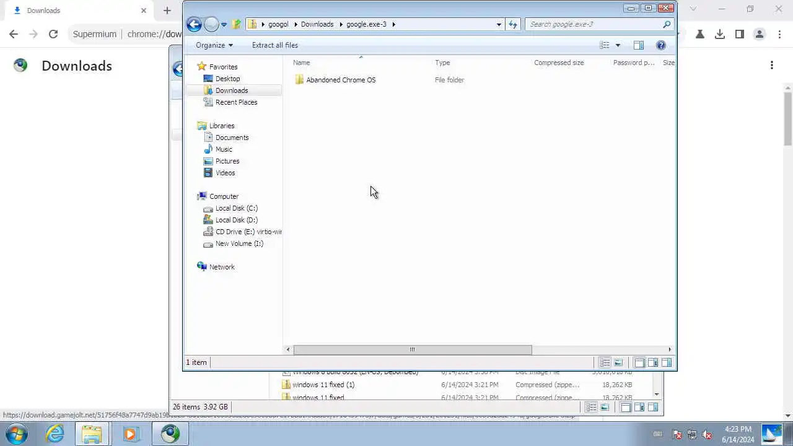Open the browser profile icon
Viewport: 793px width, 446px height.
click(759, 34)
